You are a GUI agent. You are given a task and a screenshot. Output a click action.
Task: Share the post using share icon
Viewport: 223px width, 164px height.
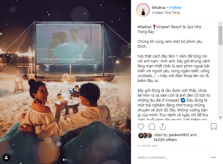click(163, 126)
